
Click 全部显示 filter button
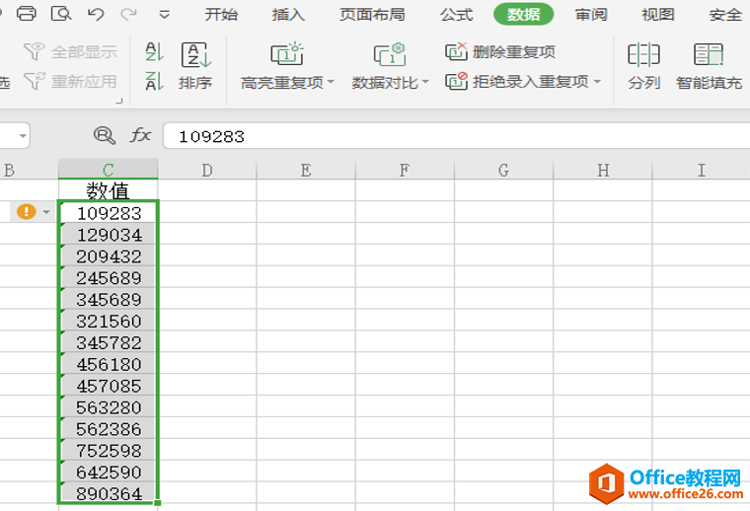(x=70, y=51)
